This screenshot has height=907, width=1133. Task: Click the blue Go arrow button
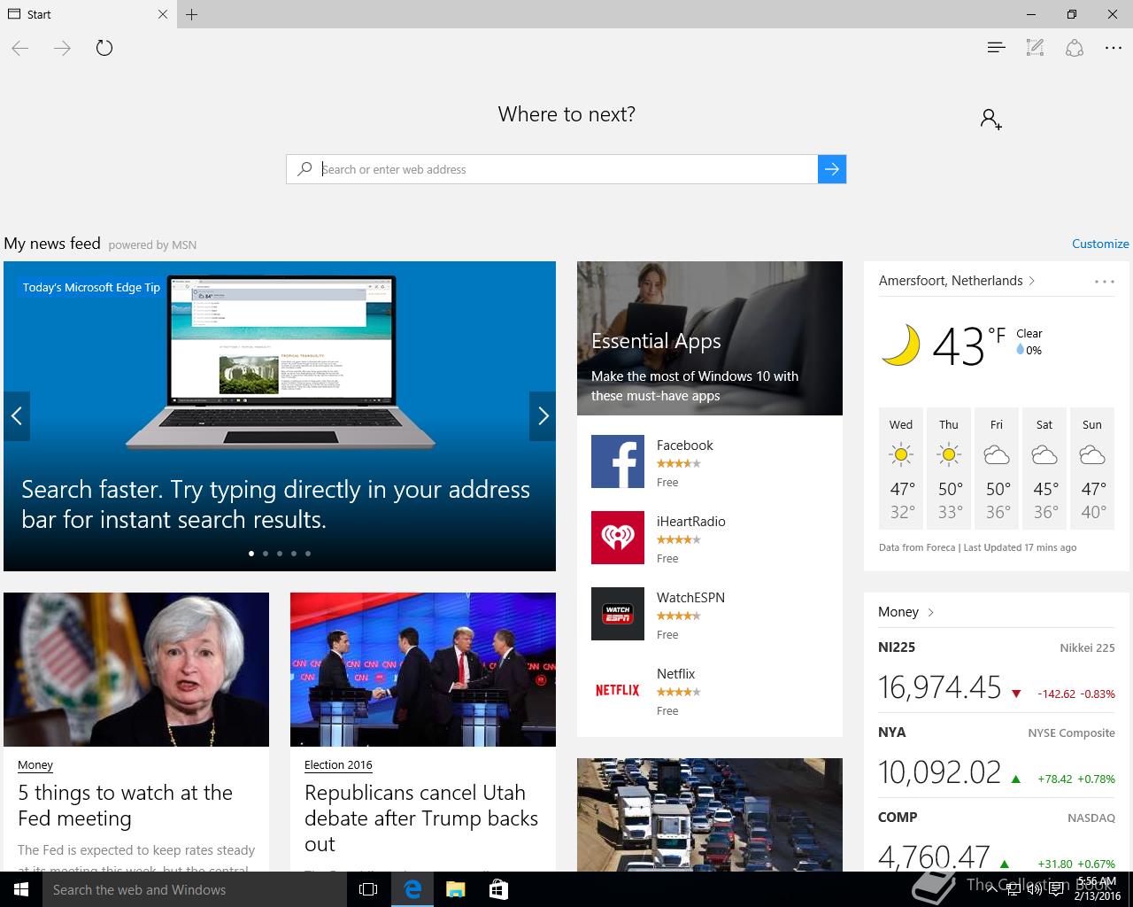pos(832,169)
